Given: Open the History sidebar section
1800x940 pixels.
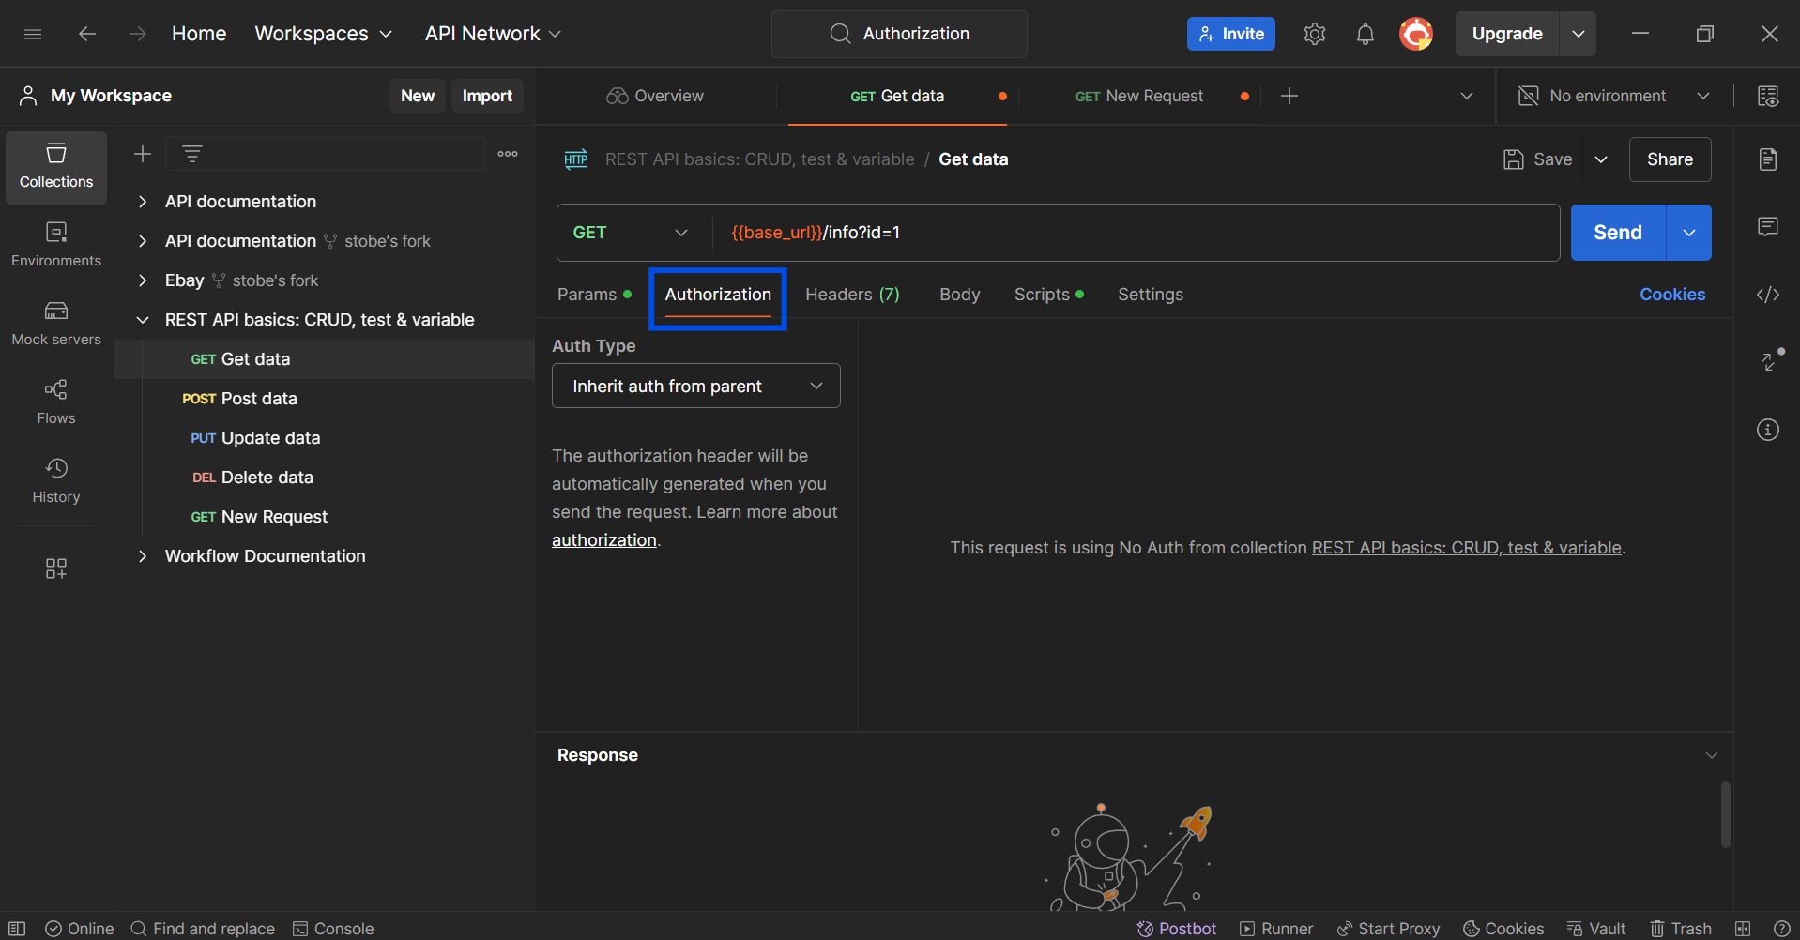Looking at the screenshot, I should pos(56,481).
